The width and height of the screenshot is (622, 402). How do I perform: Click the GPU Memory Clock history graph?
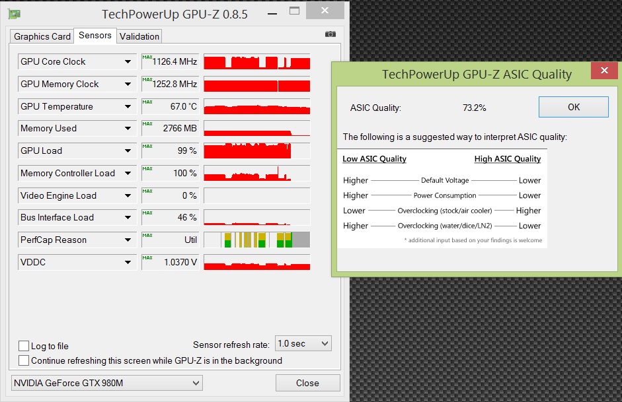(x=257, y=84)
